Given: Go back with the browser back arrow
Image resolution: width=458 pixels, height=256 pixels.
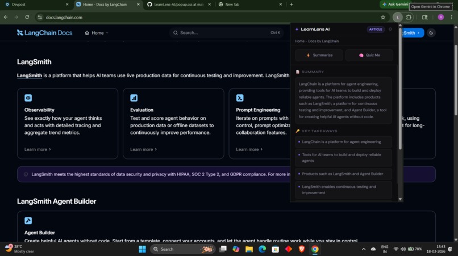Looking at the screenshot, I should pyautogui.click(x=6, y=17).
